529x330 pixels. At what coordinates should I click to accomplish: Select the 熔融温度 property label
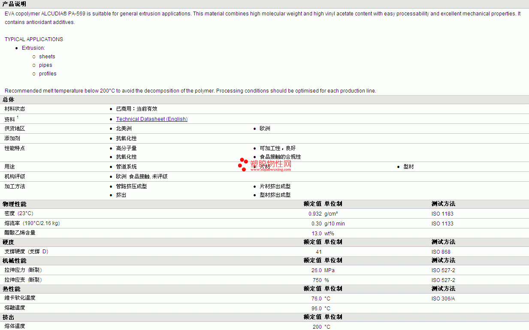click(15, 308)
